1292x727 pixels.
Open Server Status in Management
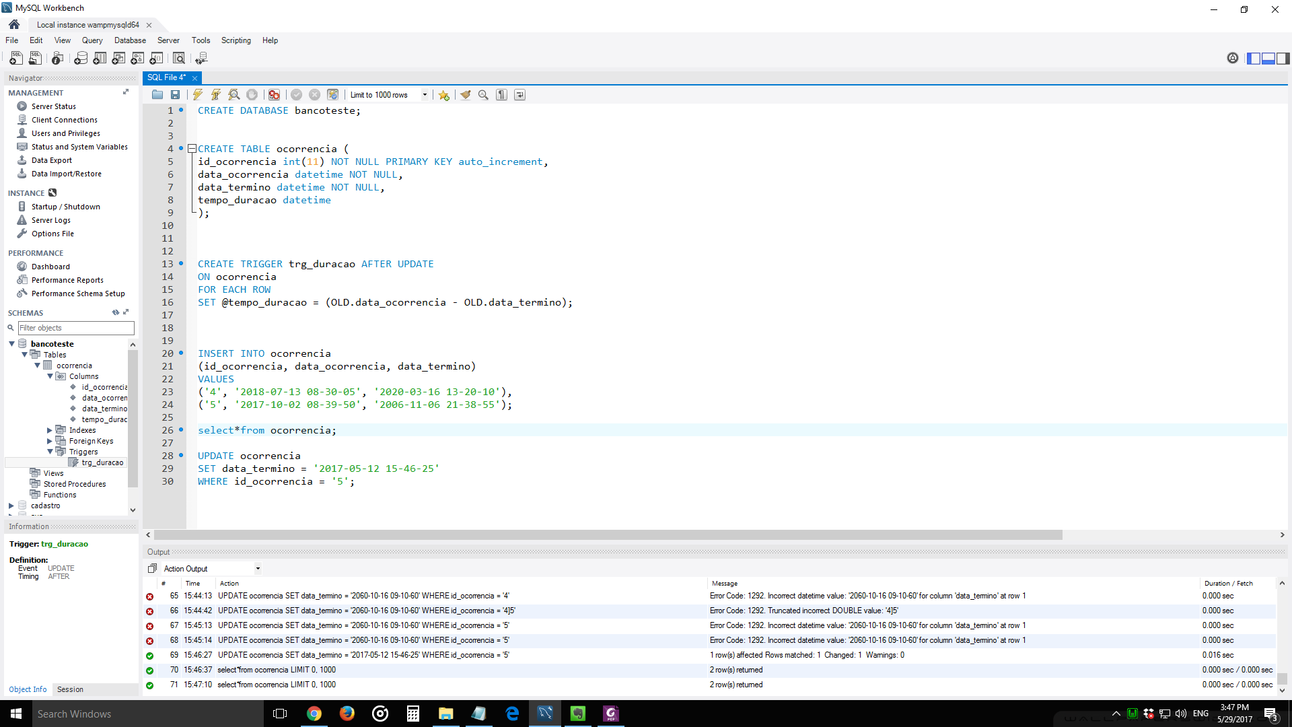[54, 106]
